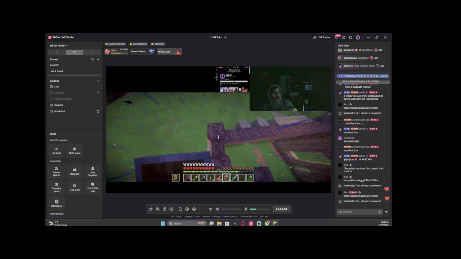
Task: Open Viewer Wishes
Action: (x=57, y=171)
